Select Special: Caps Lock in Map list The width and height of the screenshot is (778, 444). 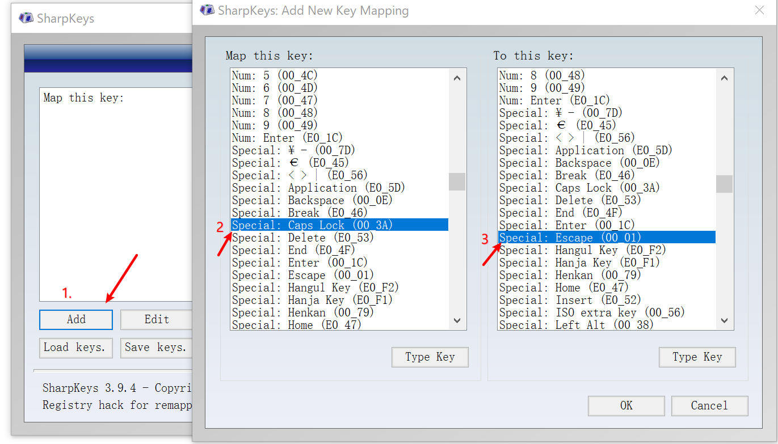click(339, 225)
